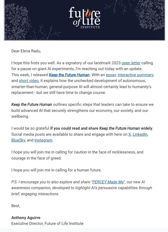The image size is (168, 232).
Task: Click the "INSTITUTE" text in the logo
Action: pyautogui.click(x=90, y=27)
